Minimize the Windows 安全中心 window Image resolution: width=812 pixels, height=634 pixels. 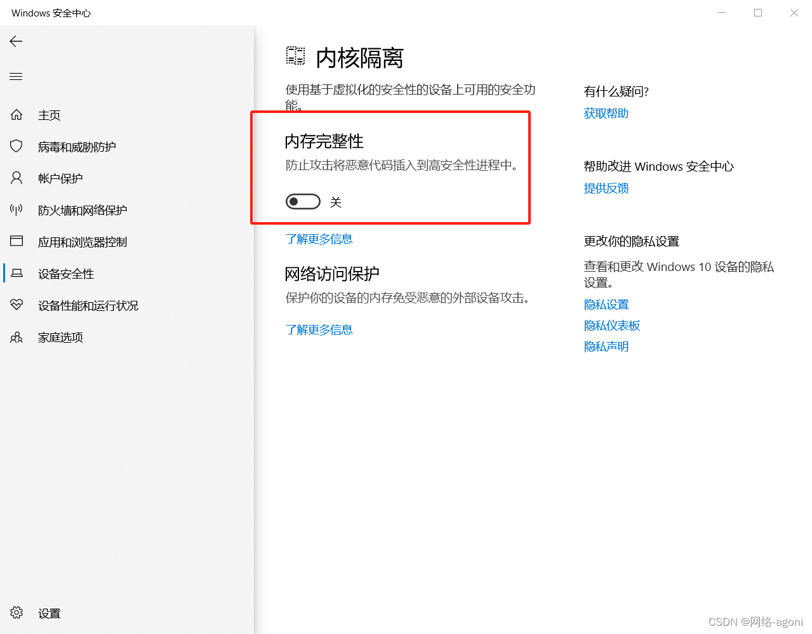[x=722, y=13]
